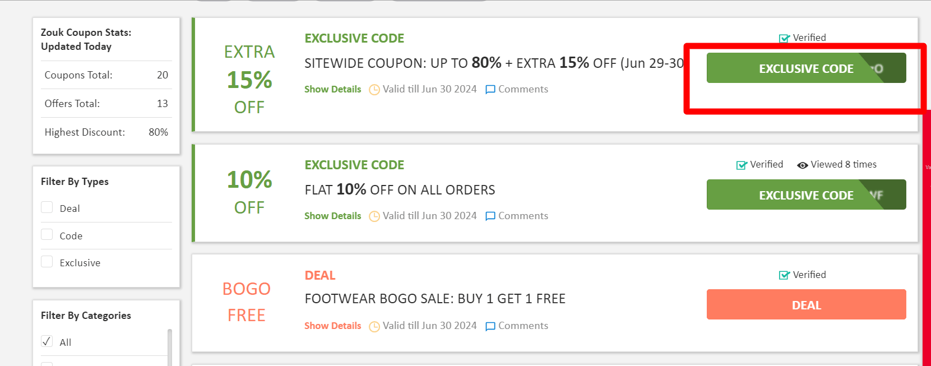The width and height of the screenshot is (931, 366).
Task: Reveal the exclusive code for extra 15% off
Action: coord(805,68)
